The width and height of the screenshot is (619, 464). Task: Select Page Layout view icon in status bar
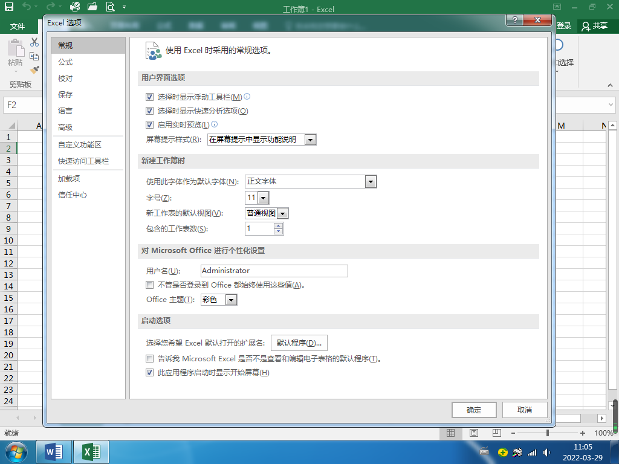click(x=474, y=433)
